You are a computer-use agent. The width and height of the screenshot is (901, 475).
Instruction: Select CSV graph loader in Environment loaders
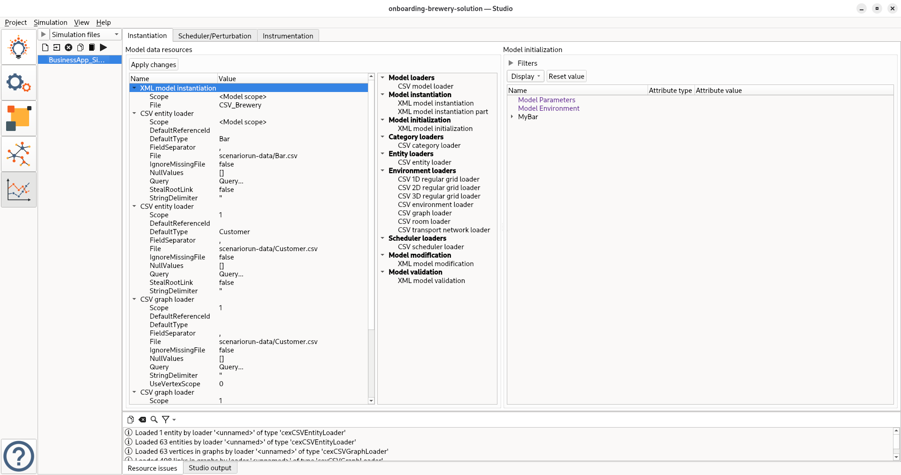425,213
